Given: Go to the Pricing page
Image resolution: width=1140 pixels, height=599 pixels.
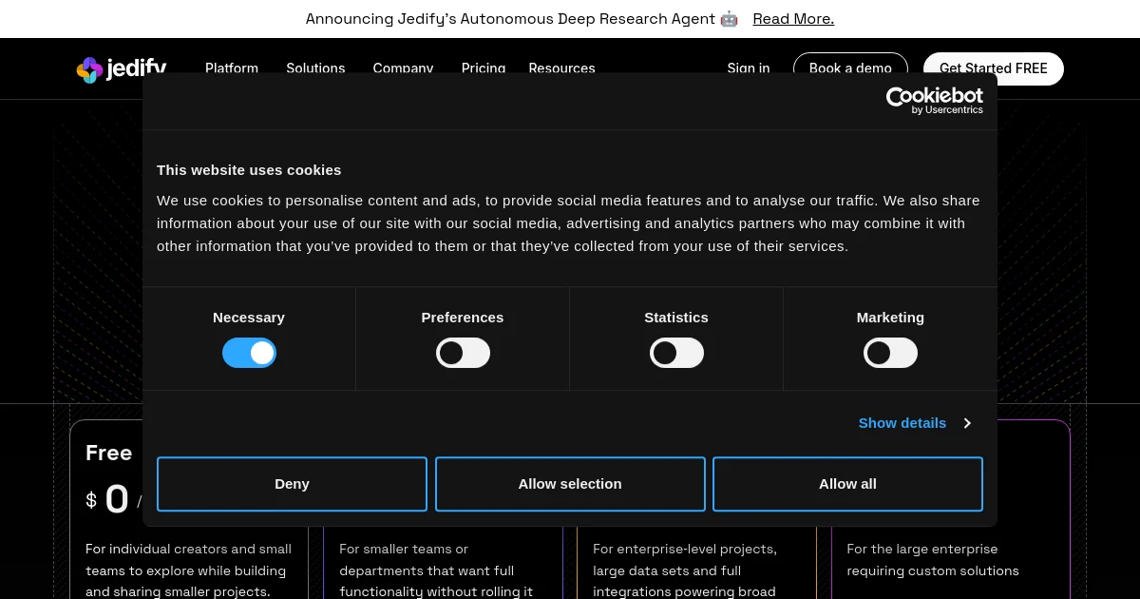Looking at the screenshot, I should pyautogui.click(x=484, y=68).
